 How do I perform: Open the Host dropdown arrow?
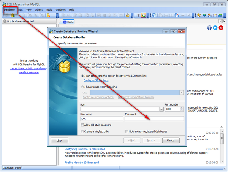click(x=161, y=109)
